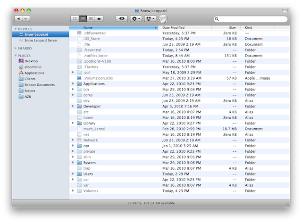Open elbombillo home folder in sidebar
Screen dimensions: 302x223
[x=34, y=67]
